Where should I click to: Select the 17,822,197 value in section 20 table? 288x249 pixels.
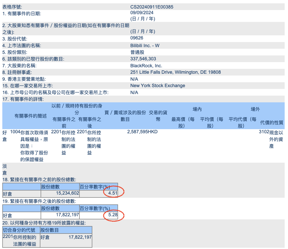pyautogui.click(x=80, y=237)
